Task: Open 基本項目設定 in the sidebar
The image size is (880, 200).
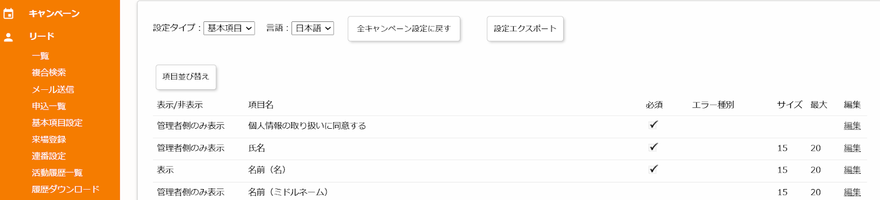Action: pos(57,123)
